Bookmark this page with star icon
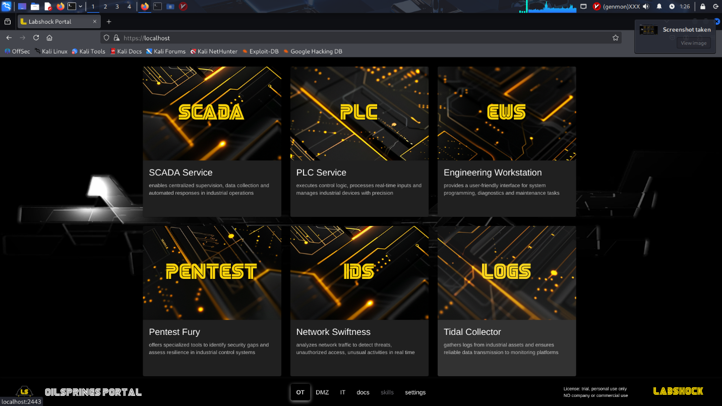The image size is (722, 406). [x=615, y=38]
